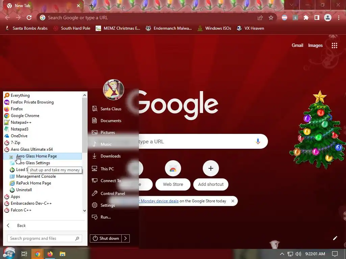Viewport: 346px width, 259px height.
Task: Open the Windows ISOs bookmark
Action: [x=214, y=28]
